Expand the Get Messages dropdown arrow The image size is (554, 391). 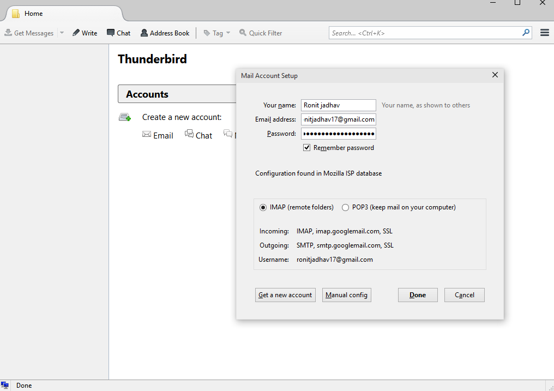(62, 33)
